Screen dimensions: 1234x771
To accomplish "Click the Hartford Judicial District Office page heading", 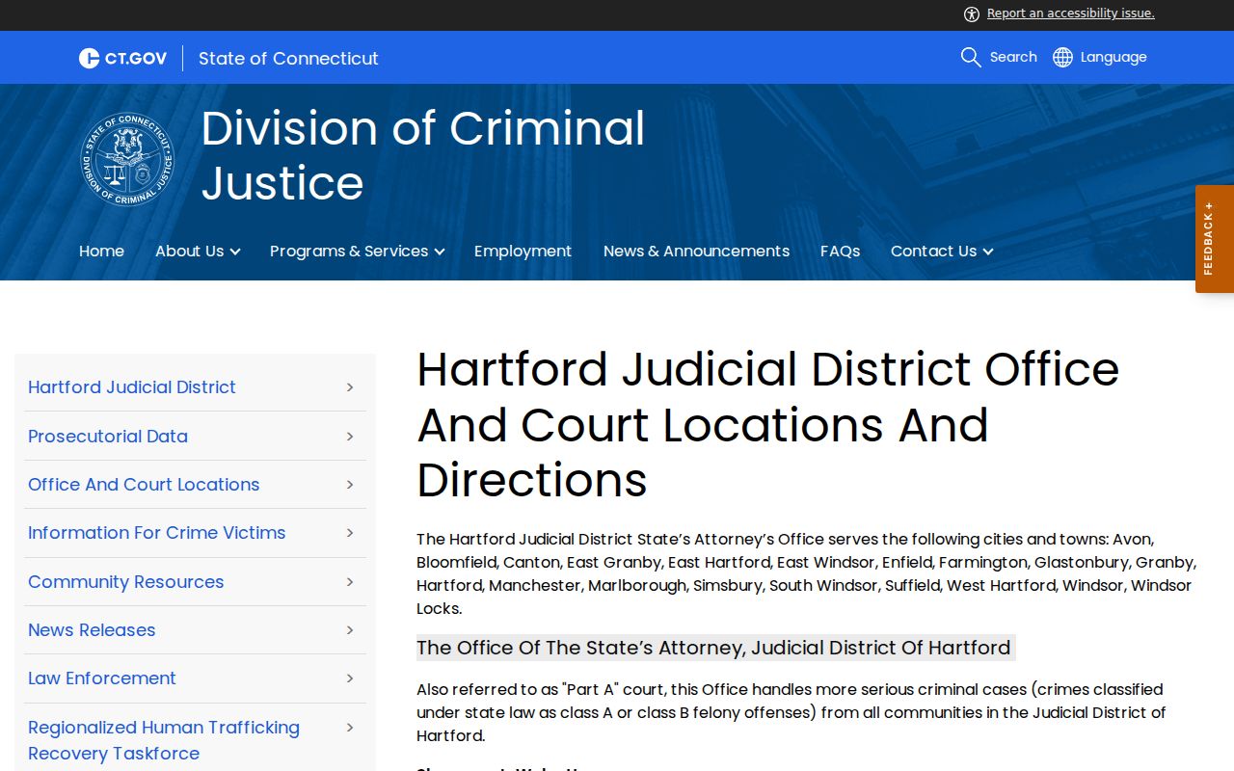I will pyautogui.click(x=767, y=424).
